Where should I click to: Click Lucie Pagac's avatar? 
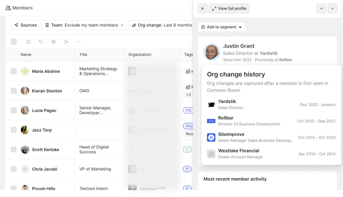(x=25, y=110)
